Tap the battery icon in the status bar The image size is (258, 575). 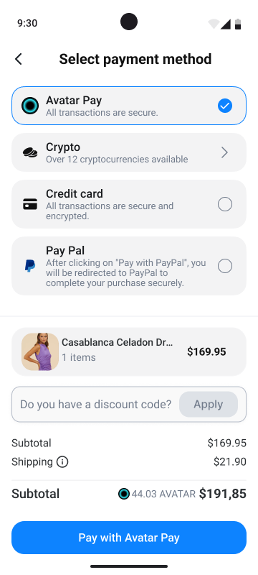point(238,24)
